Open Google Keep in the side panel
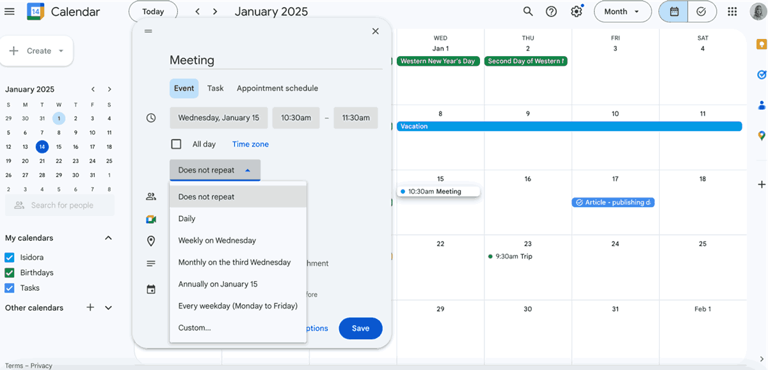Screen dimensions: 768x370 (x=761, y=43)
